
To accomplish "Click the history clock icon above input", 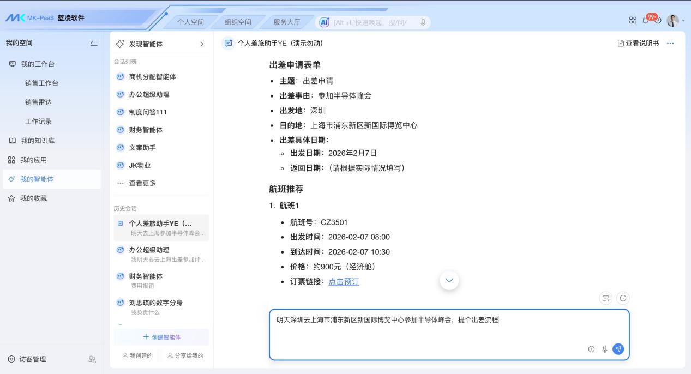I will pyautogui.click(x=623, y=298).
